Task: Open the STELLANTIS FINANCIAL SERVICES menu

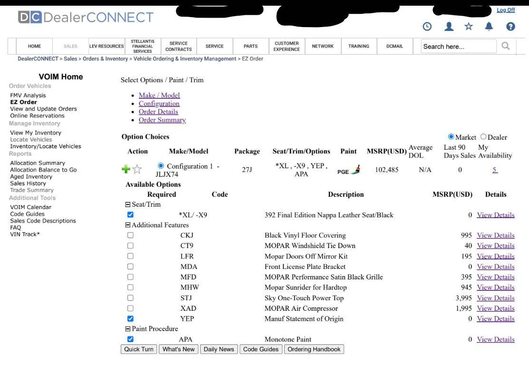Action: click(x=143, y=46)
